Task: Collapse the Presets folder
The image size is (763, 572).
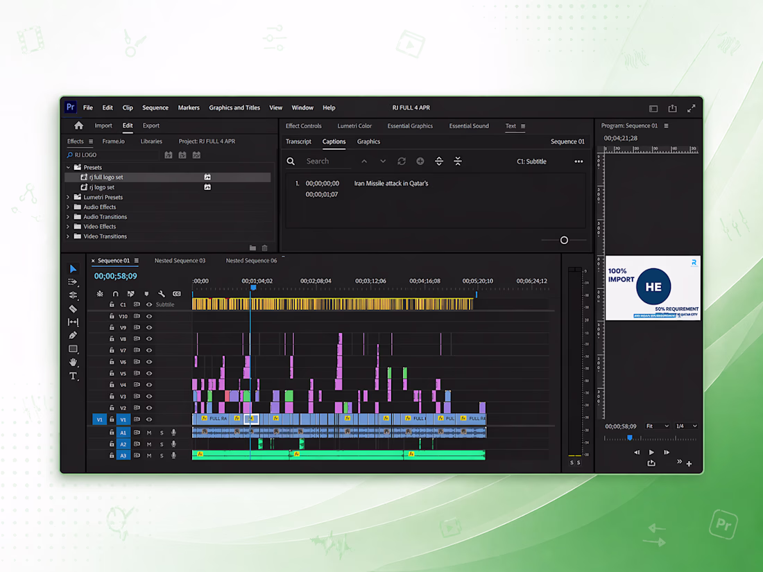Action: pos(68,167)
